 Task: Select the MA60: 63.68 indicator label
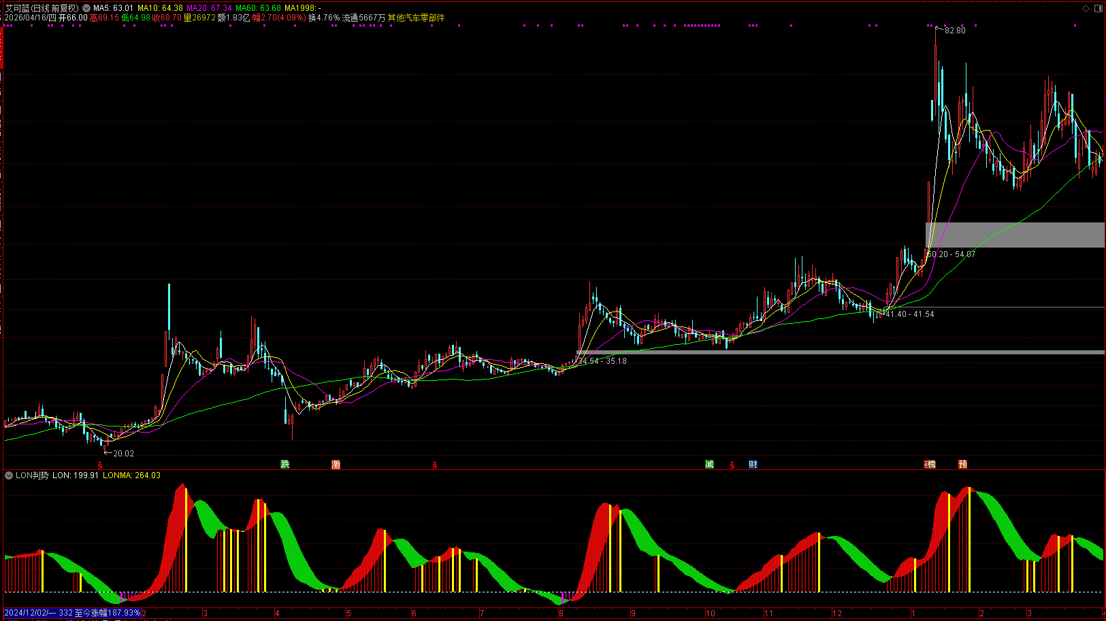point(258,8)
